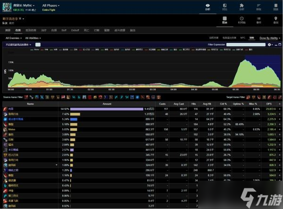
Task: Toggle the 宠物 option on
Action: click(x=251, y=38)
